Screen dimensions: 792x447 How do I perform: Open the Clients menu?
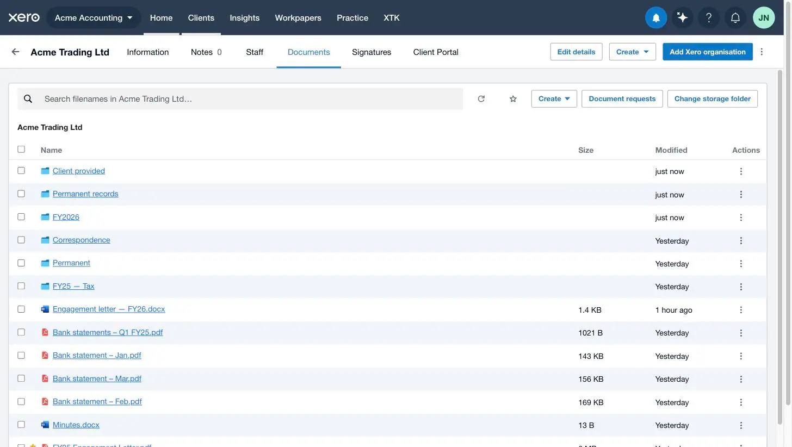click(201, 18)
